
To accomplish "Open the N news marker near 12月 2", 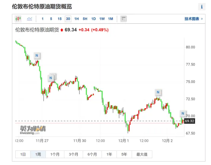I will coord(183,114).
